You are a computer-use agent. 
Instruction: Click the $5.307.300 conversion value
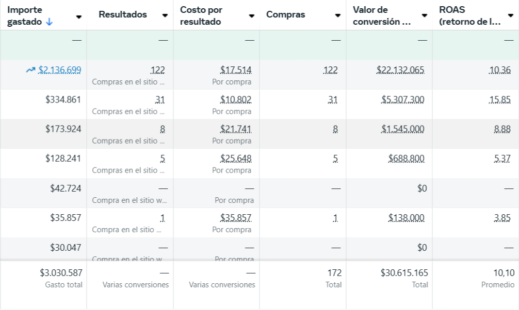403,99
